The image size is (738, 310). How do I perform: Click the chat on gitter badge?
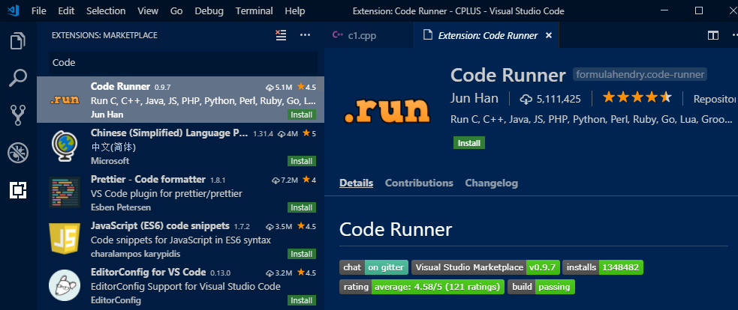[374, 268]
